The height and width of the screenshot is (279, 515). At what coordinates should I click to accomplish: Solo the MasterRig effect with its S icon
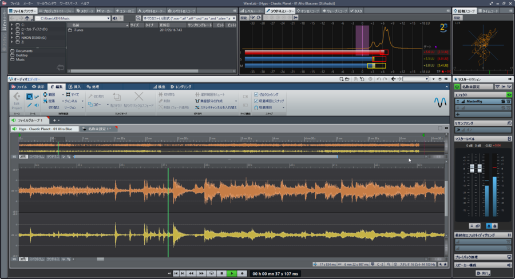click(x=503, y=101)
